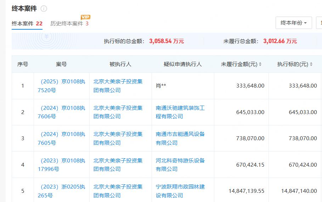Image resolution: width=322 pixels, height=202 pixels.
Task: Open case (2024)京0108执7605号
Action: tap(61, 138)
